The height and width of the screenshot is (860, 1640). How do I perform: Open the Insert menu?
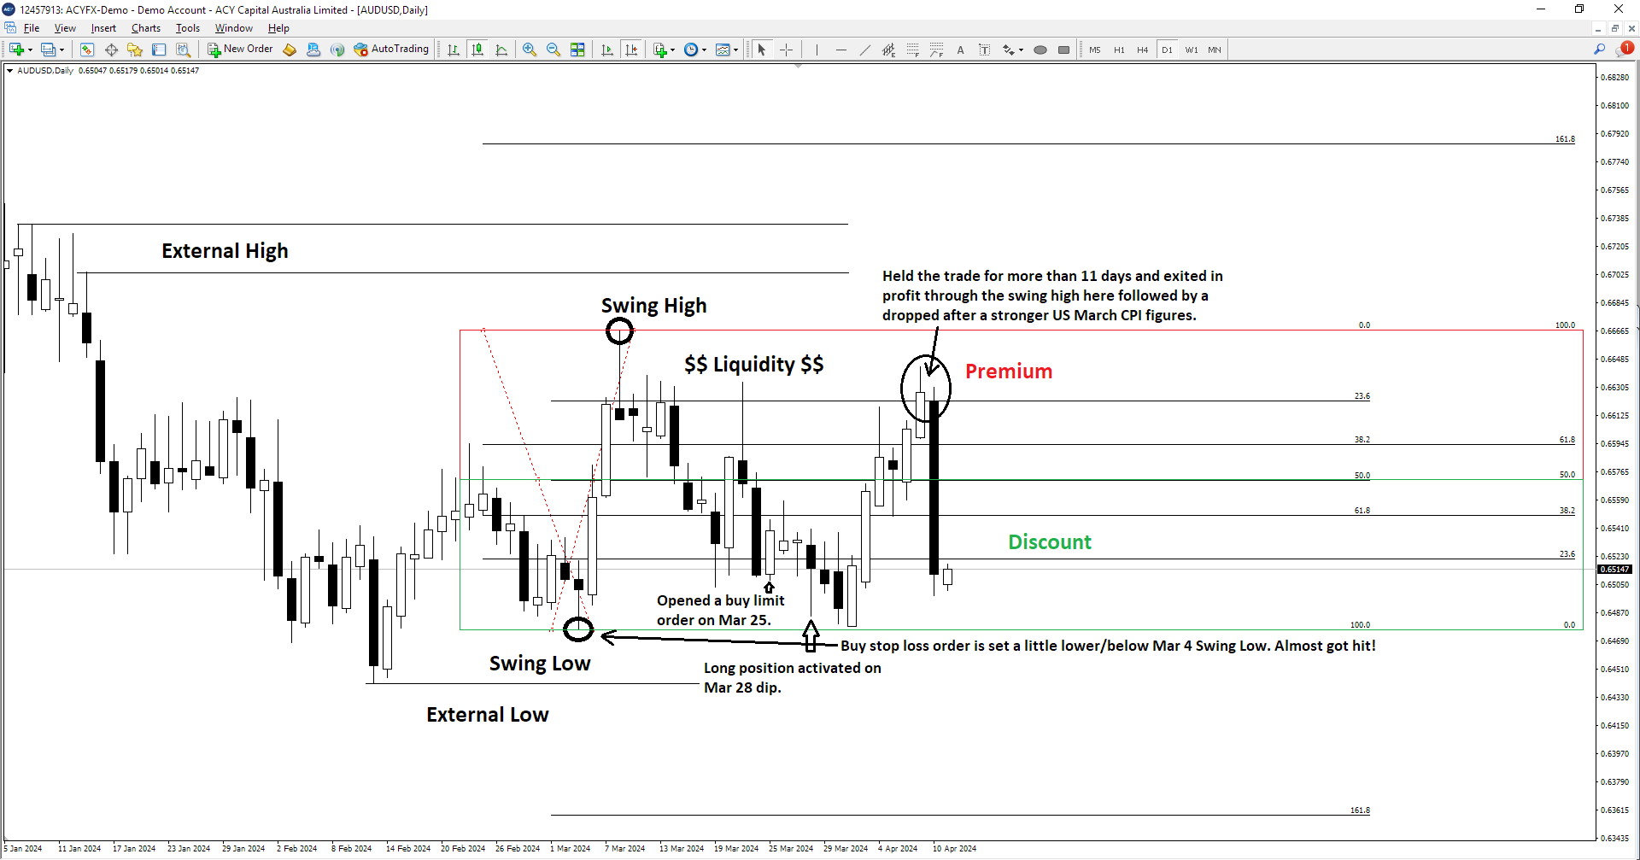[103, 28]
